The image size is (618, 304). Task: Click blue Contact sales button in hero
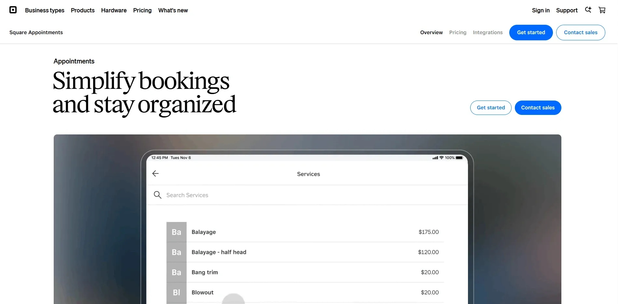tap(538, 108)
